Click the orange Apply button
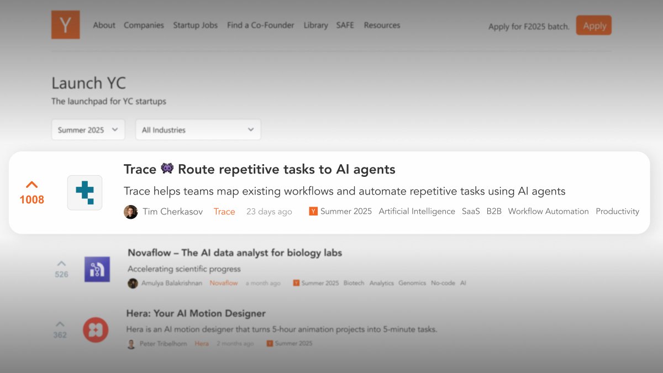 pos(594,25)
